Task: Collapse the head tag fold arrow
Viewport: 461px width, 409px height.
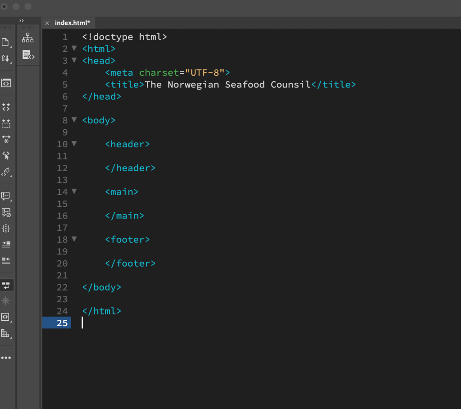Action: coord(74,60)
